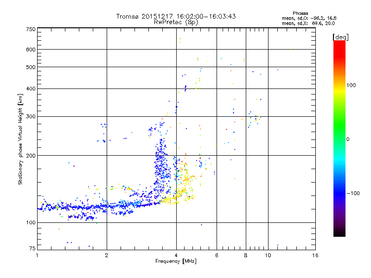Click the x-axis label 'Frequency [MHz]'
The image size is (371, 278).
[x=176, y=261]
